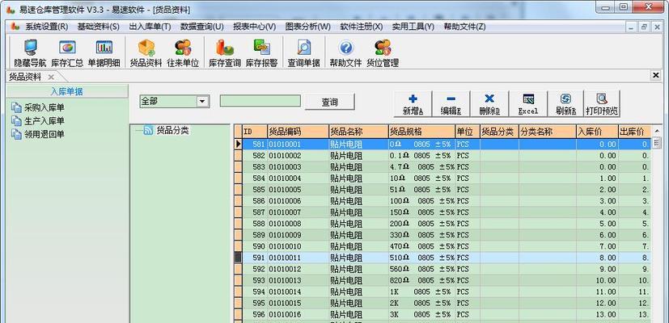The width and height of the screenshot is (669, 323).
Task: Click the app icon in the menu bar
Action: (x=16, y=27)
